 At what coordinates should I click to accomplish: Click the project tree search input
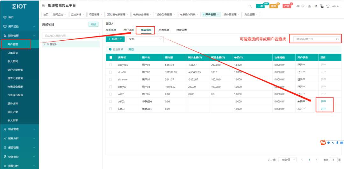tap(71, 36)
